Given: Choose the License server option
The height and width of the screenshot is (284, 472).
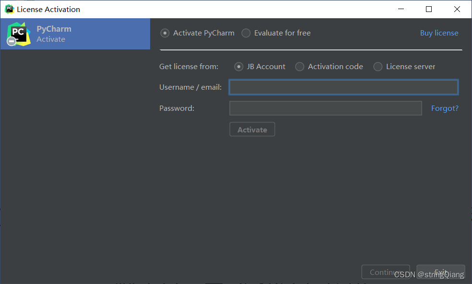Looking at the screenshot, I should [378, 67].
